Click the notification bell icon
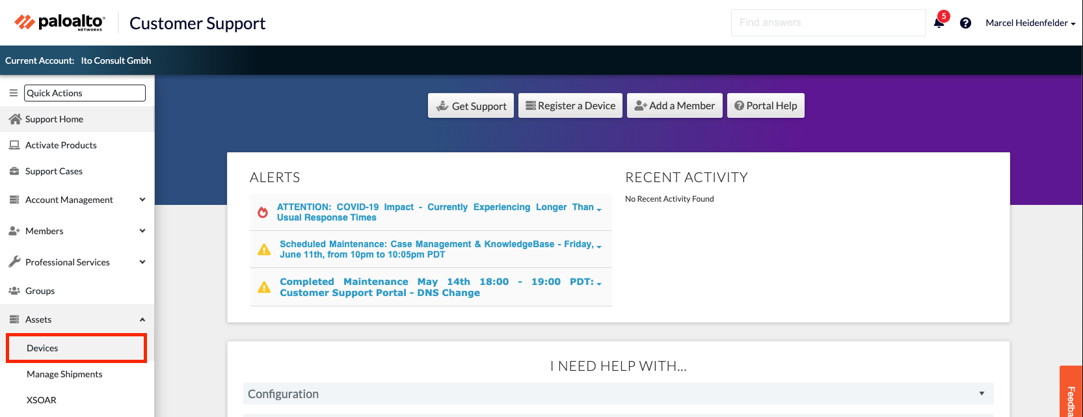Screen dimensions: 1083x417 click(x=939, y=23)
